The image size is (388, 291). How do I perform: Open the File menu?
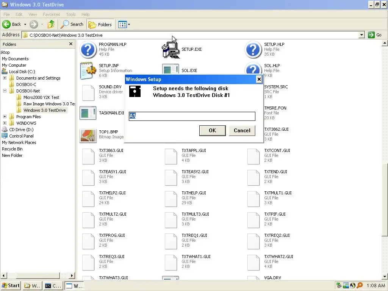pos(7,14)
